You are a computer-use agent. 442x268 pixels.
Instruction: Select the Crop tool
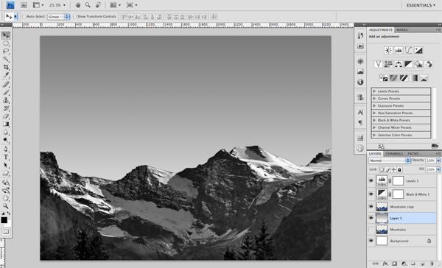click(x=6, y=67)
